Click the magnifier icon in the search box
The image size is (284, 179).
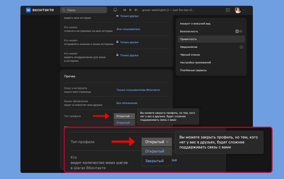[64, 10]
